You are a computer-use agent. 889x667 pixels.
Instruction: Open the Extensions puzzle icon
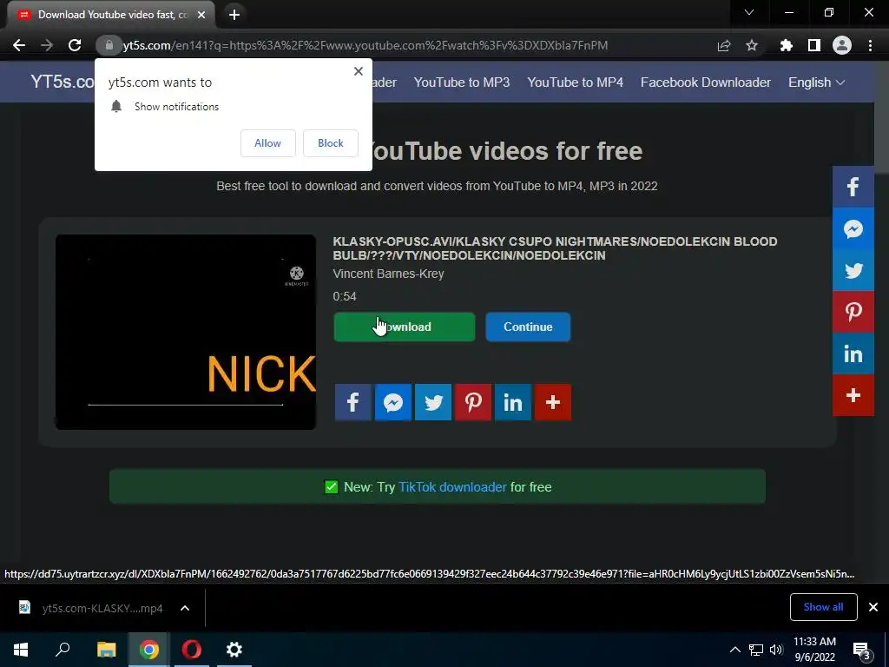pyautogui.click(x=787, y=45)
